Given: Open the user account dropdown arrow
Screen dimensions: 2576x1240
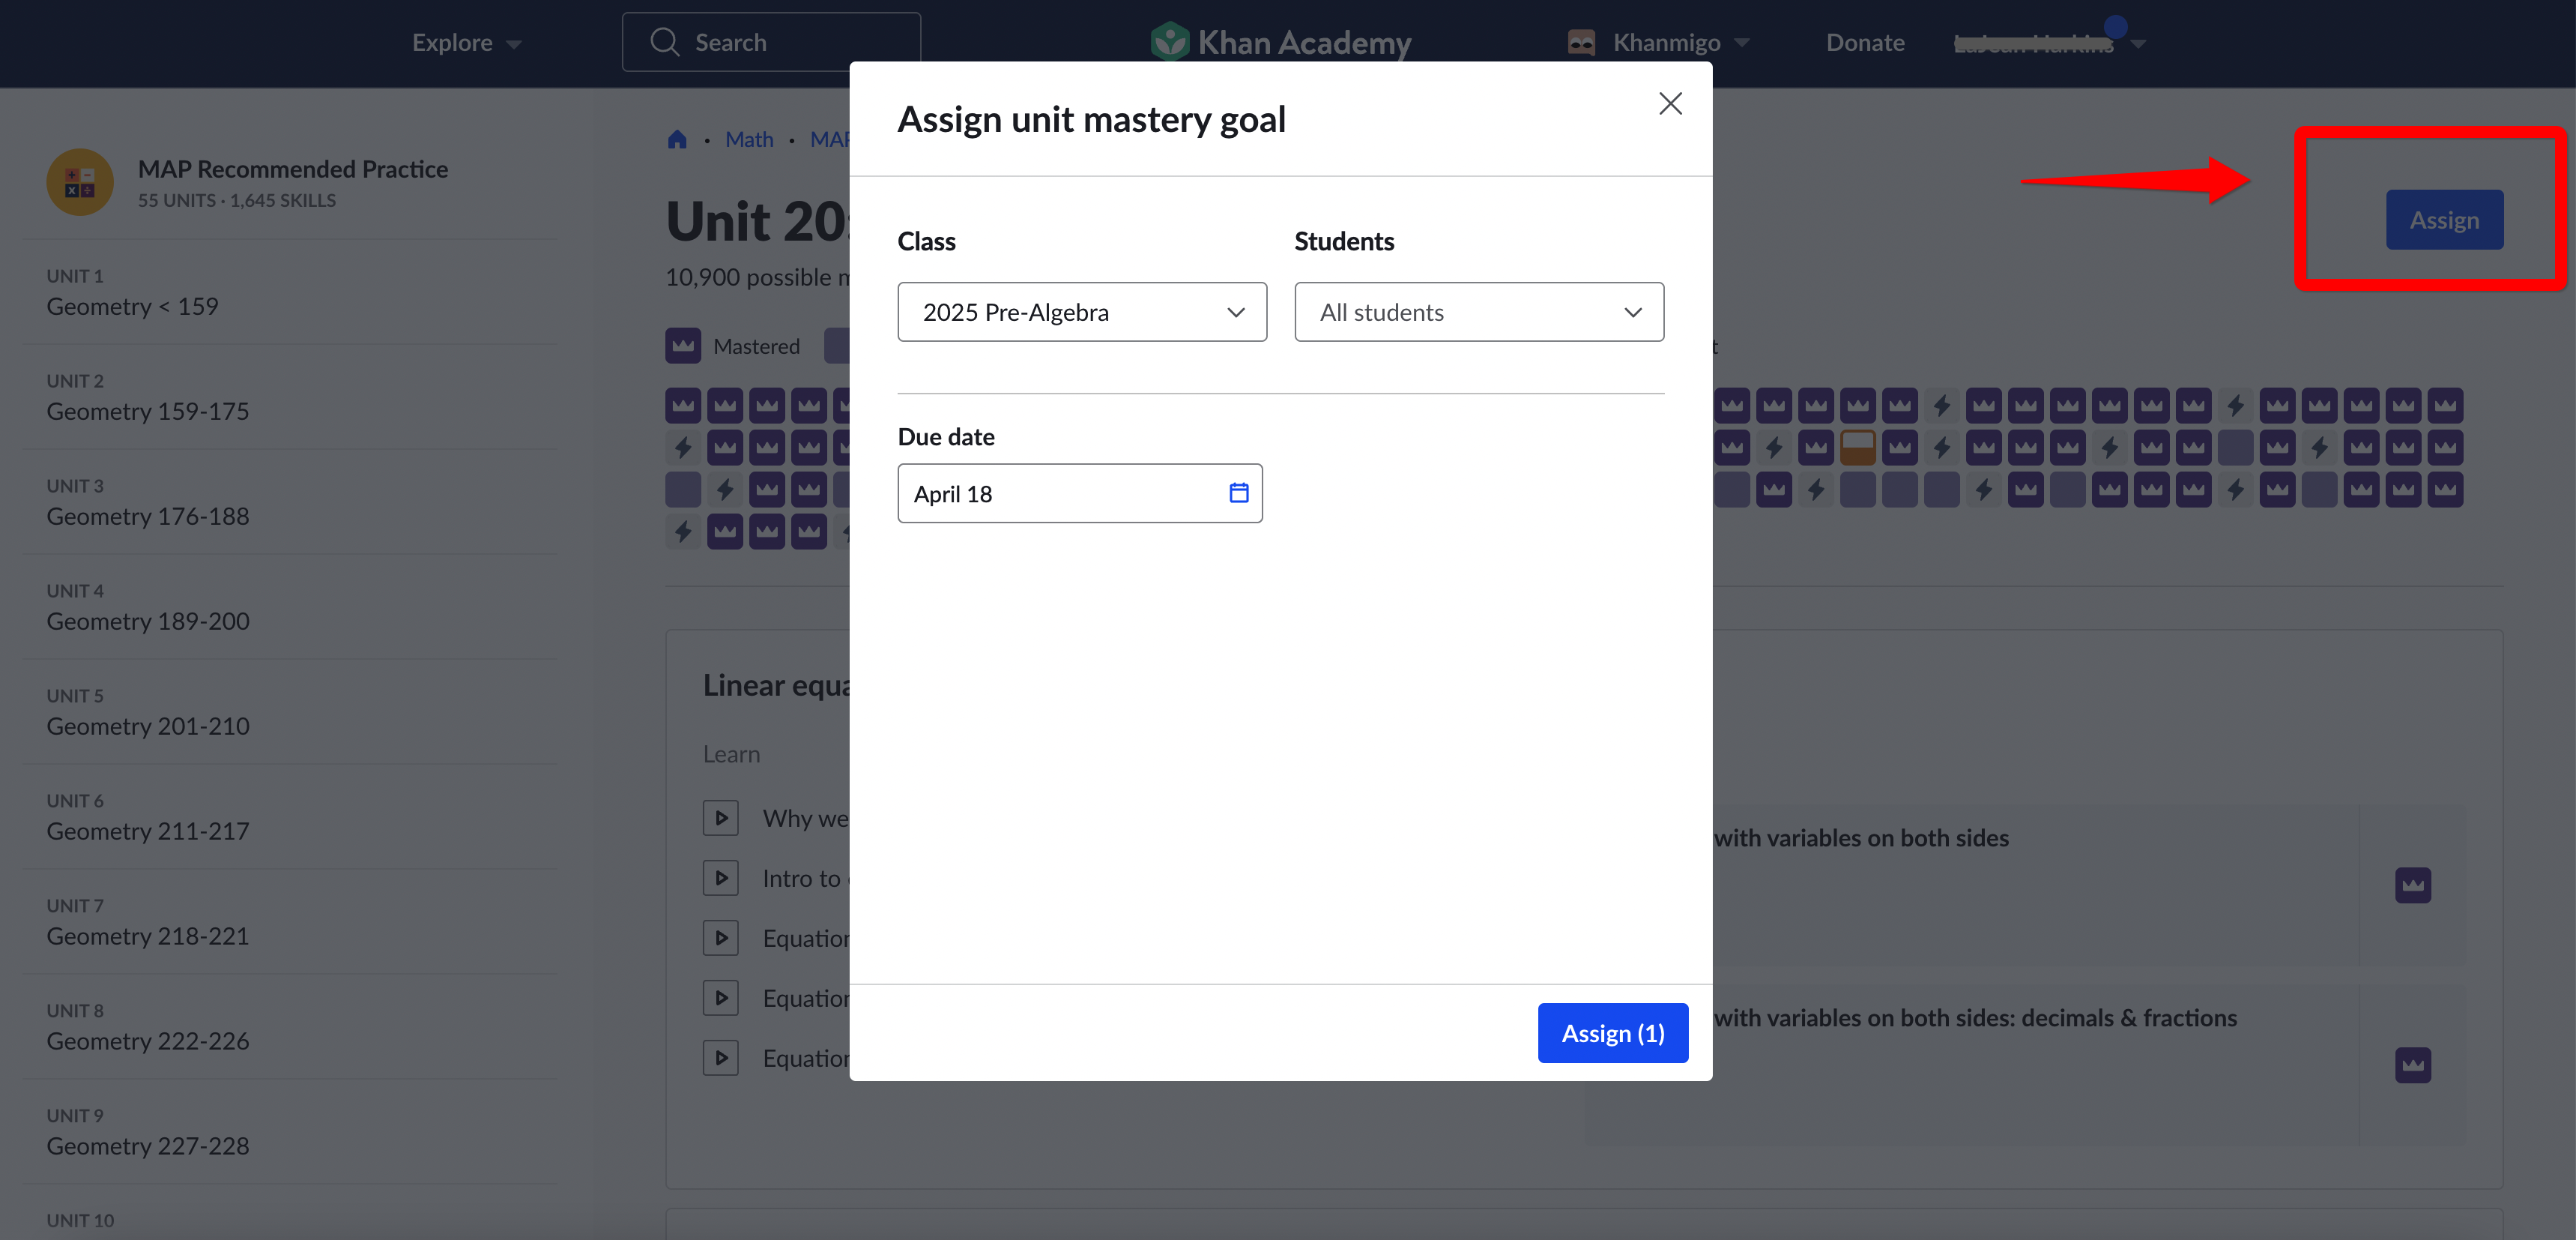Looking at the screenshot, I should [x=2138, y=44].
